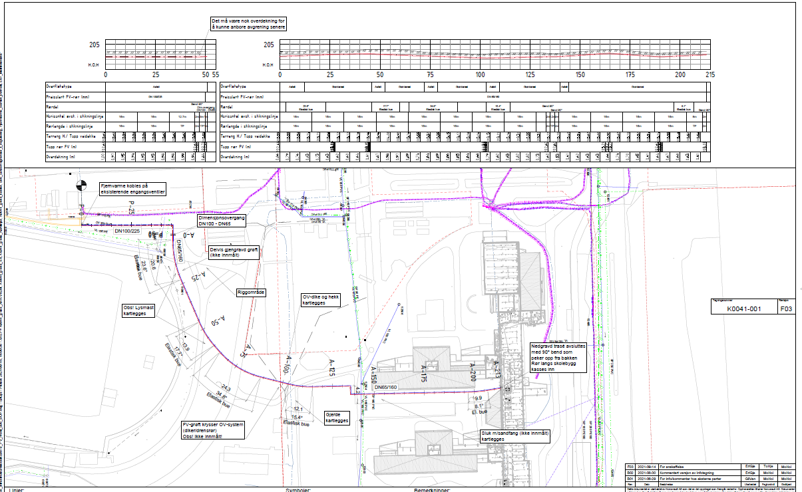This screenshot has height=492, width=802.
Task: Select the 'Gjerde kartlegges' annotation
Action: point(337,417)
